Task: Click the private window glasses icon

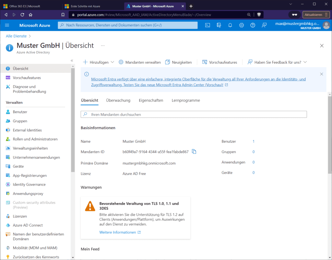Action: [294, 15]
